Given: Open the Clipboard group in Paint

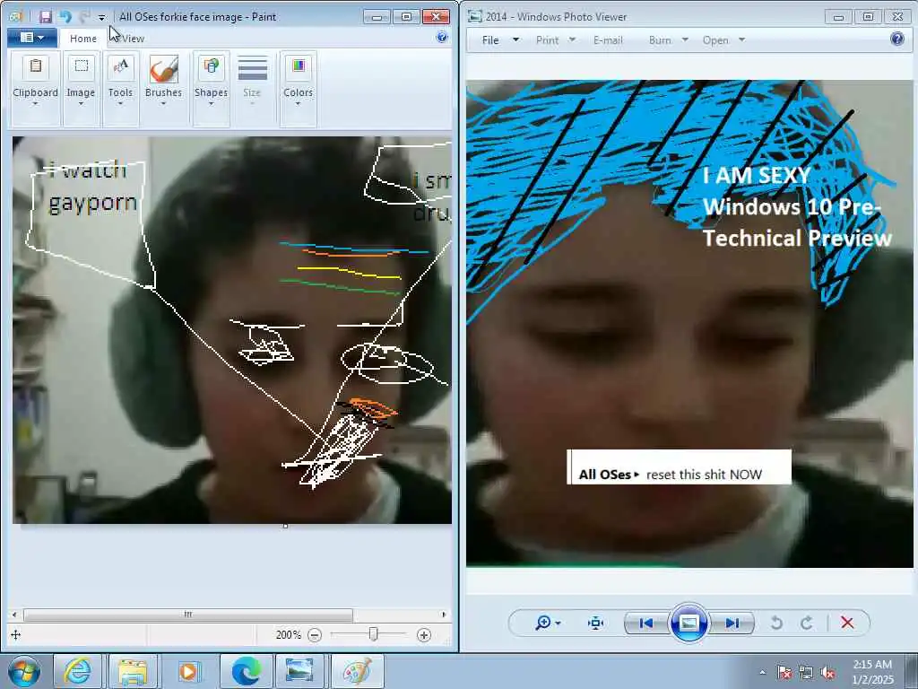Looking at the screenshot, I should tap(35, 88).
